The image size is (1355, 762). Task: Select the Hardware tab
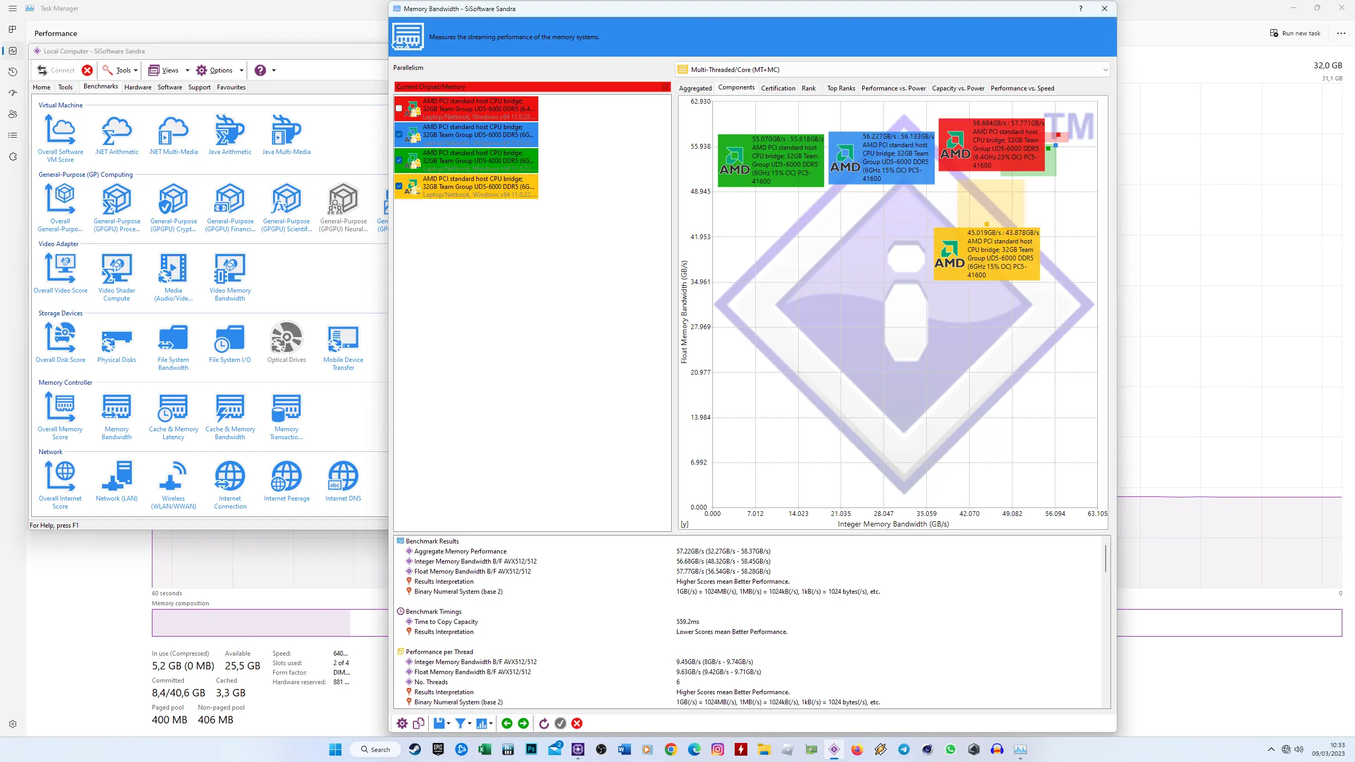[138, 87]
